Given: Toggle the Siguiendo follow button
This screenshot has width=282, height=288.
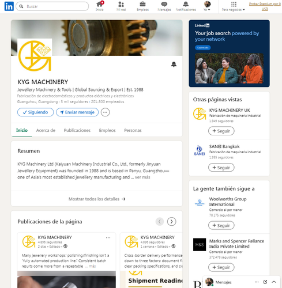Looking at the screenshot, I should click(36, 112).
